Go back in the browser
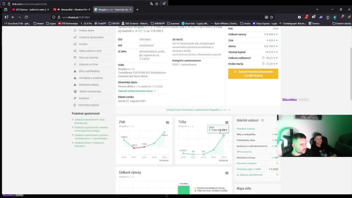 coord(13,17)
